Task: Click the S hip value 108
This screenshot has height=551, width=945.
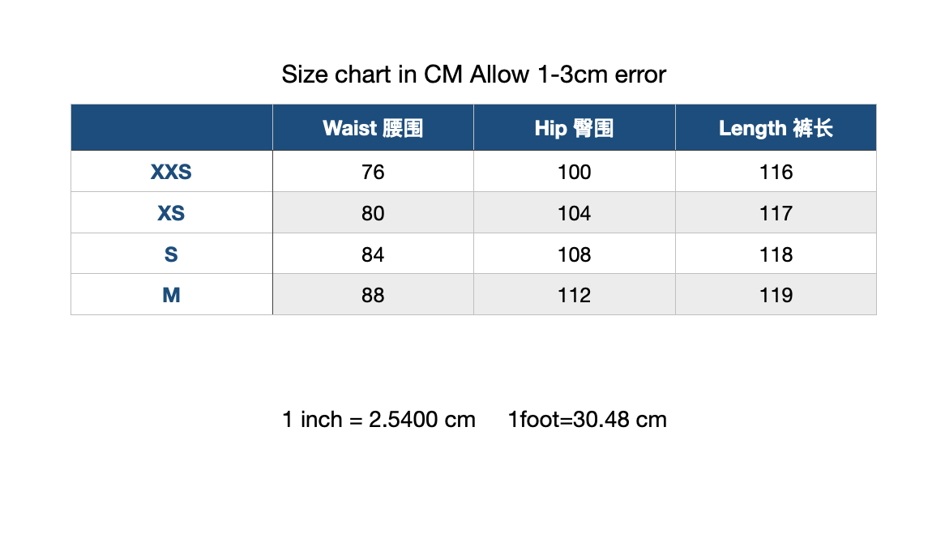Action: (575, 254)
